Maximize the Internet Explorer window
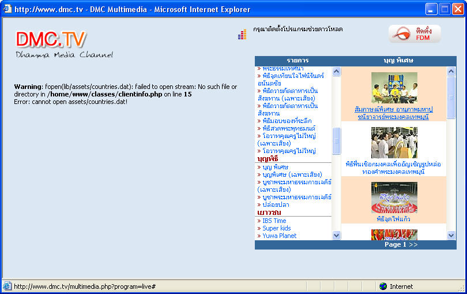The height and width of the screenshot is (294, 467). [x=445, y=9]
